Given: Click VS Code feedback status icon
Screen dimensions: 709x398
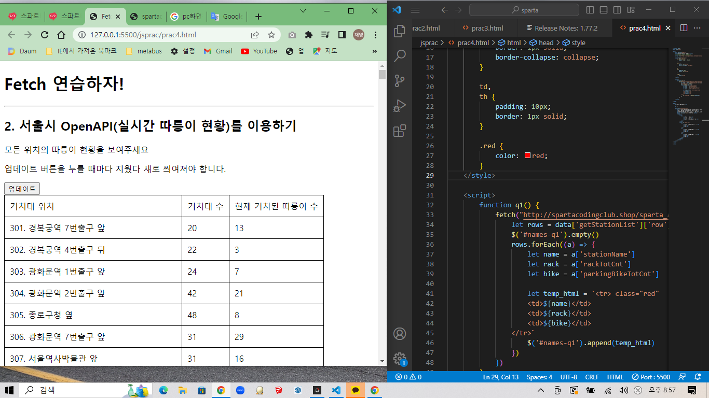Looking at the screenshot, I should (683, 377).
